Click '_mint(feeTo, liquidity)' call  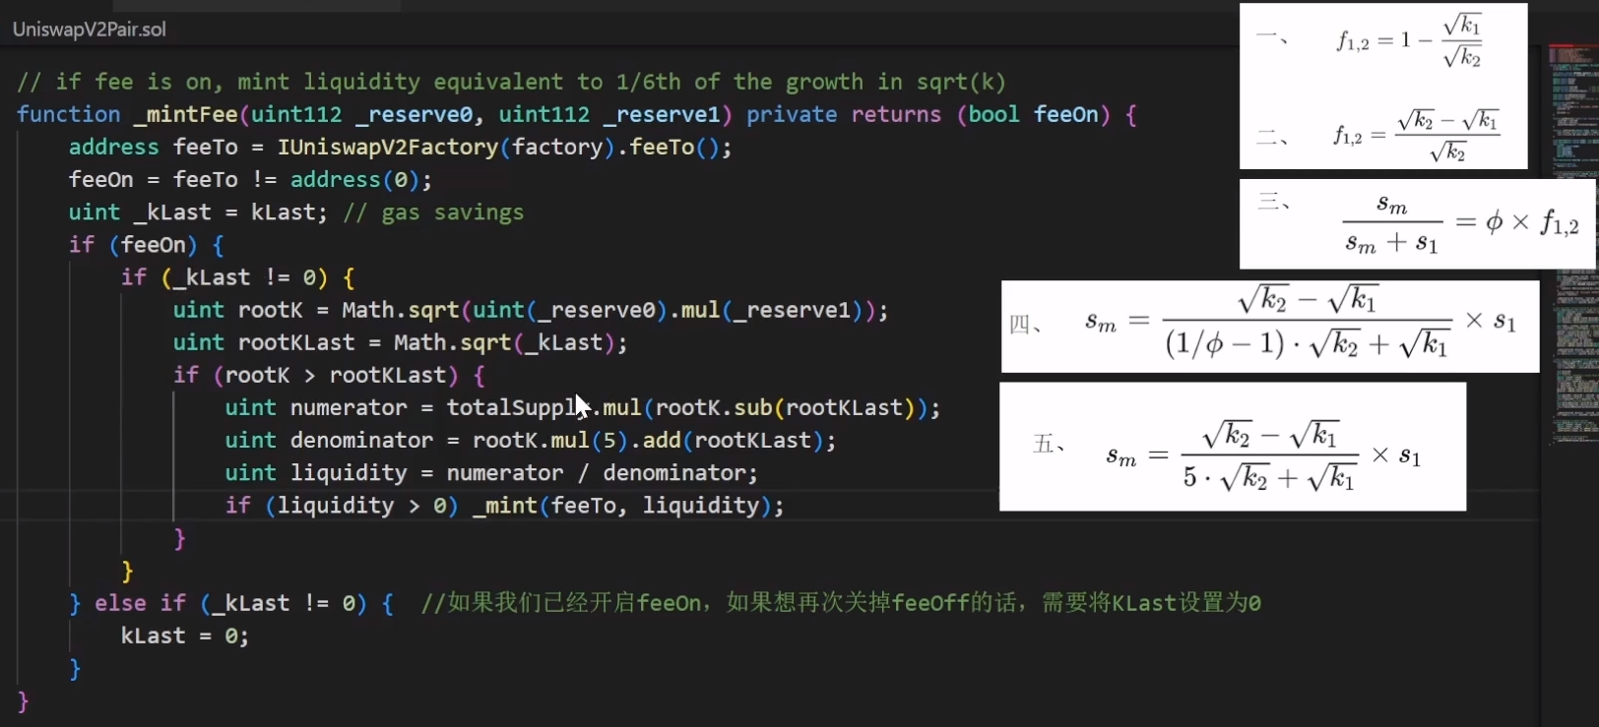(622, 505)
